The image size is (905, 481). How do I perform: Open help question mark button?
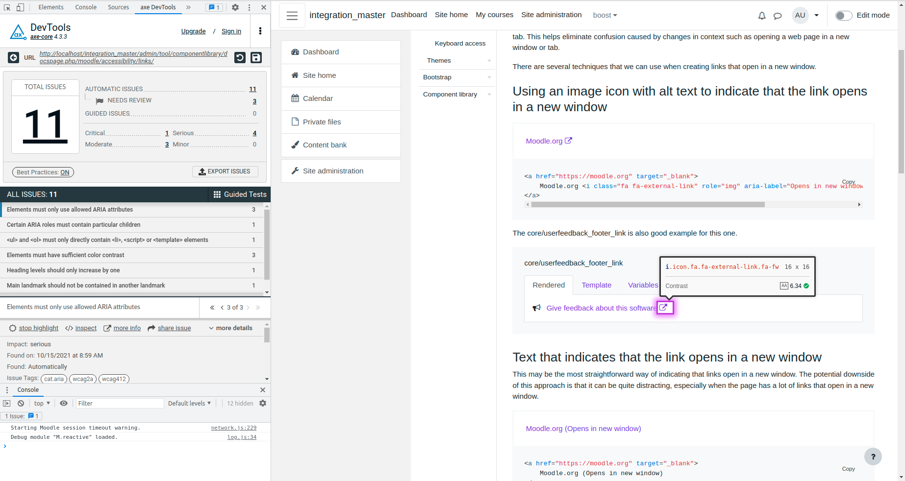873,457
